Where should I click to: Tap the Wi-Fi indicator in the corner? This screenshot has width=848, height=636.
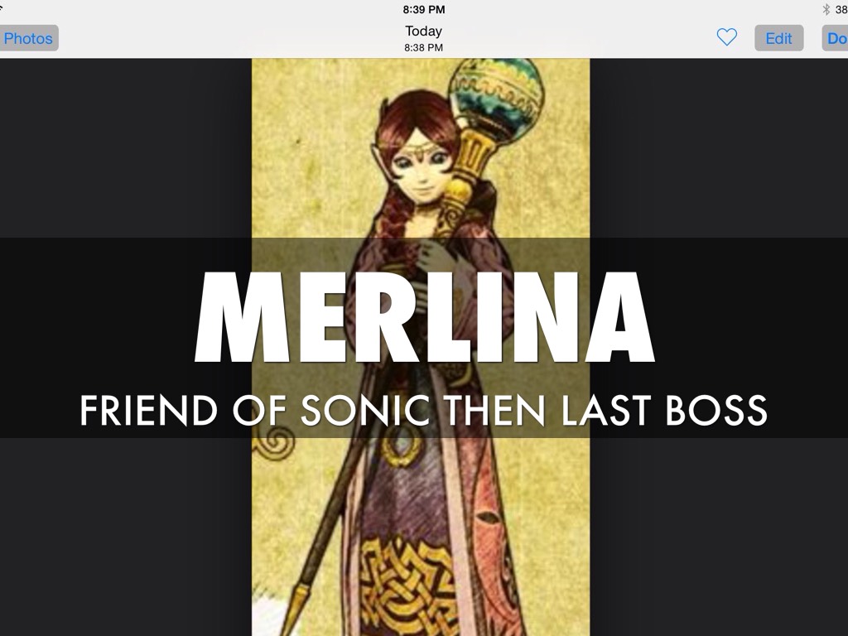pos(2,8)
